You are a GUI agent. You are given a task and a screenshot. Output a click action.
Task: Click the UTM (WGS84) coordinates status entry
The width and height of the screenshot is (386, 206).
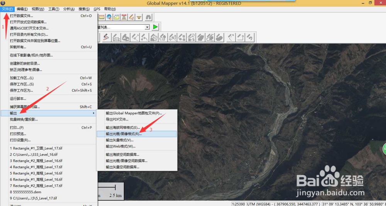283,204
